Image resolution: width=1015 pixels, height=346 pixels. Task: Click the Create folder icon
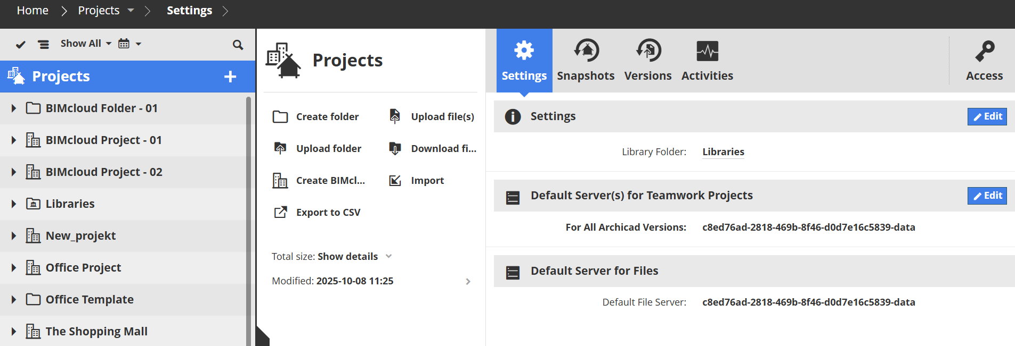pyautogui.click(x=280, y=117)
